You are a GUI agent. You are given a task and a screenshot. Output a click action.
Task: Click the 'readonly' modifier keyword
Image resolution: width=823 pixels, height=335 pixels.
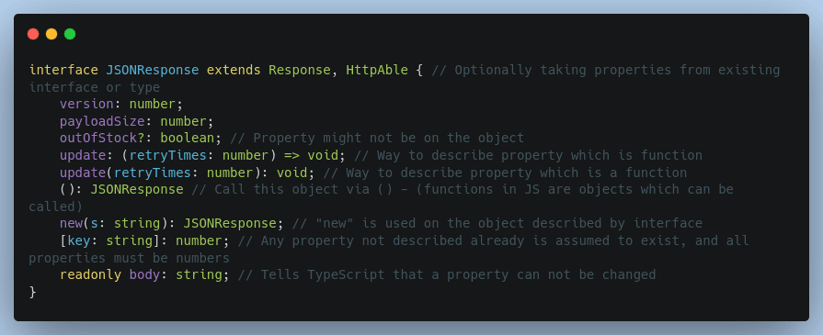[91, 274]
